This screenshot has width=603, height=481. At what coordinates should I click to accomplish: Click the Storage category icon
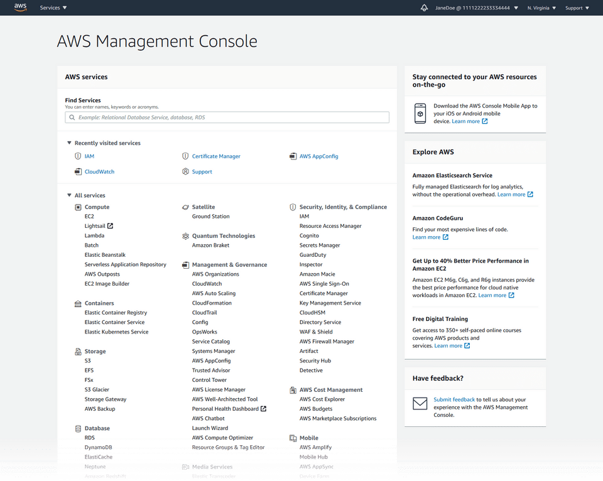point(78,352)
